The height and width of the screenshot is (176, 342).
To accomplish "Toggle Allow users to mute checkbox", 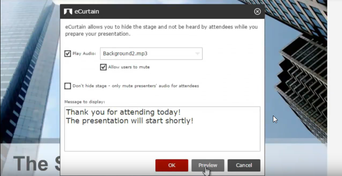I will click(103, 67).
